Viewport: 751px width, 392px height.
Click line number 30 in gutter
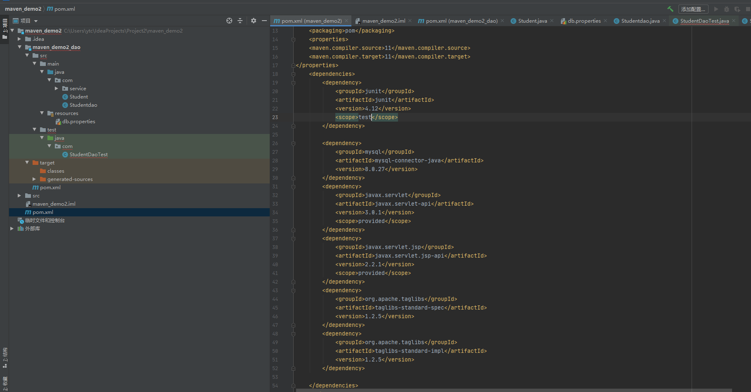click(x=275, y=178)
